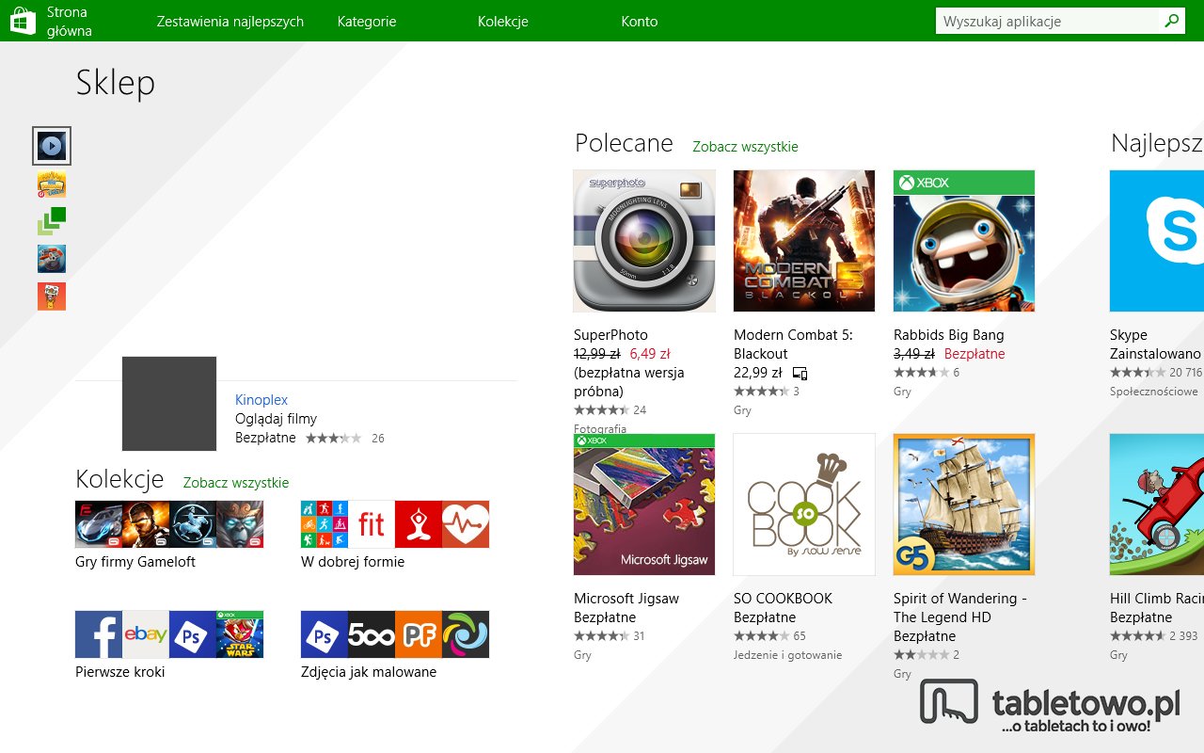The image size is (1204, 753).
Task: Open the Kinoplex app link
Action: [x=261, y=400]
